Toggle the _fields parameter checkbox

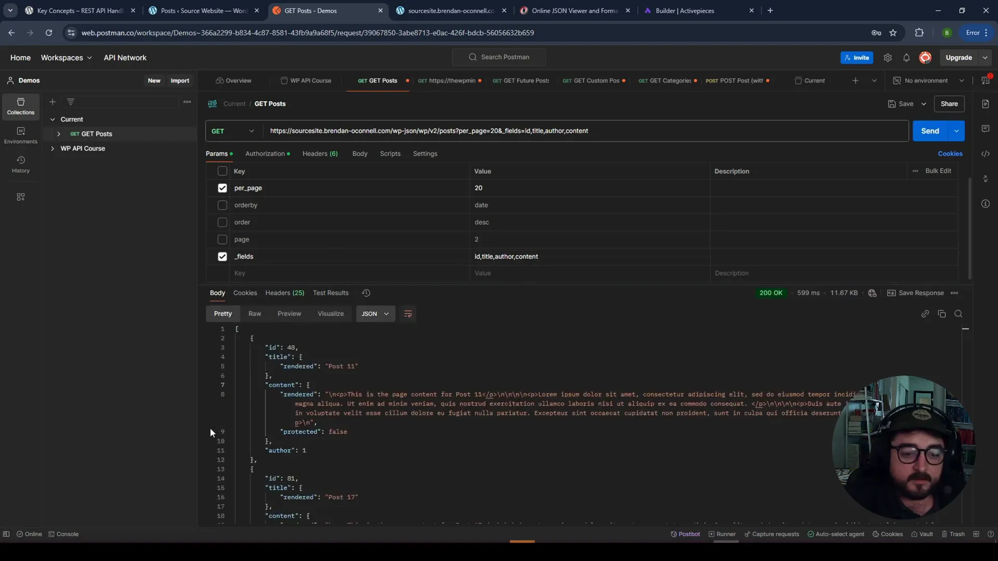tap(222, 256)
